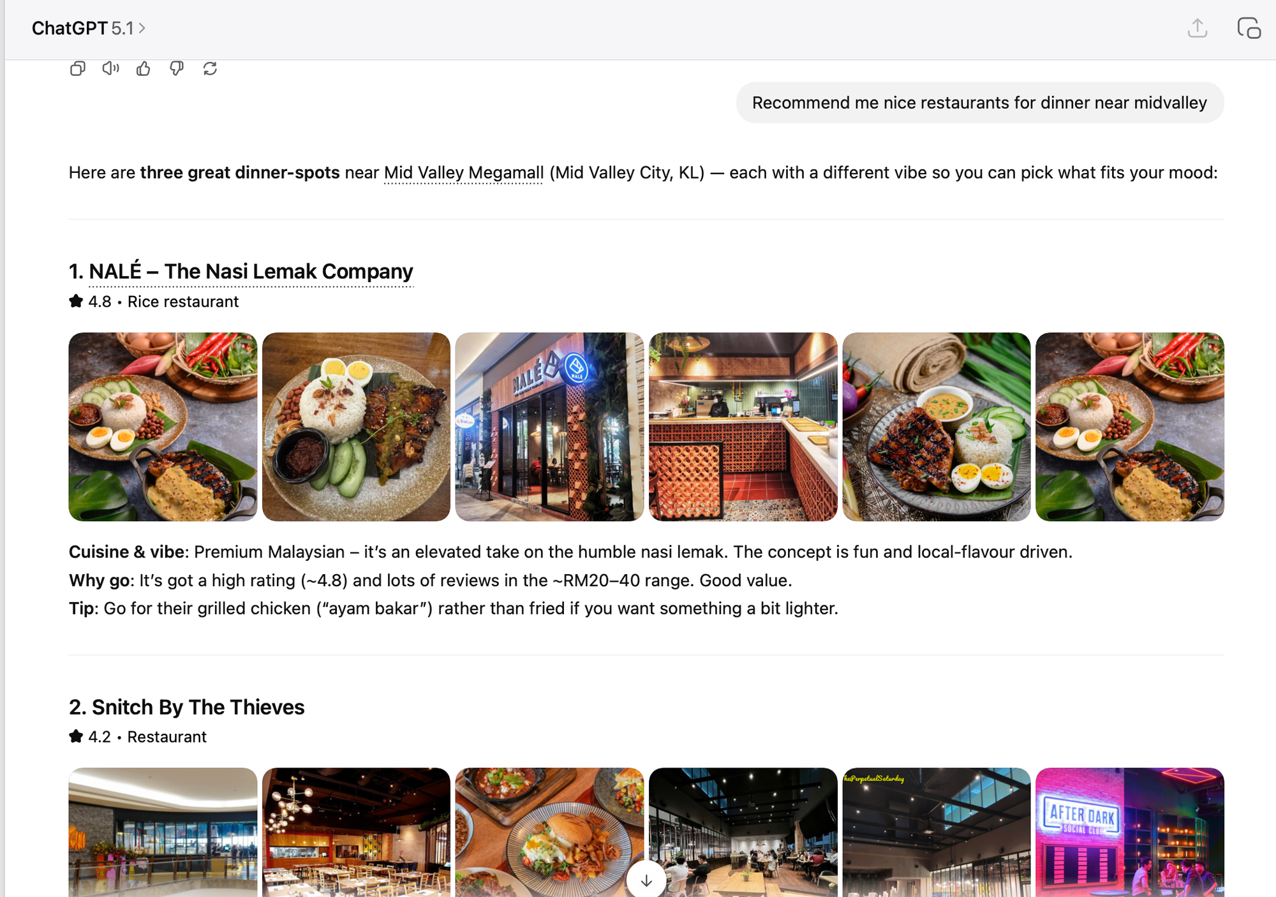Open the NALÉ storefront photo

(x=549, y=426)
